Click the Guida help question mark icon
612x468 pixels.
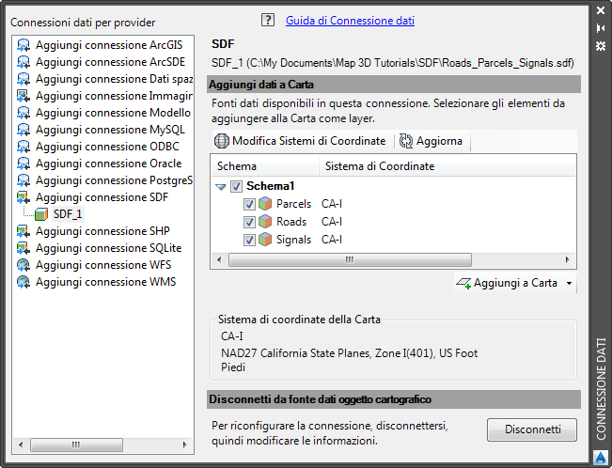pyautogui.click(x=268, y=21)
